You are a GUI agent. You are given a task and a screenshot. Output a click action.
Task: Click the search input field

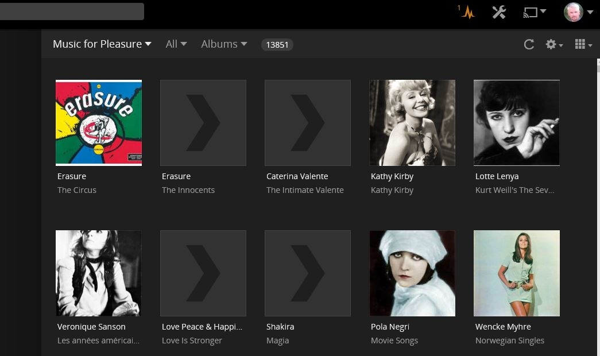pyautogui.click(x=72, y=11)
